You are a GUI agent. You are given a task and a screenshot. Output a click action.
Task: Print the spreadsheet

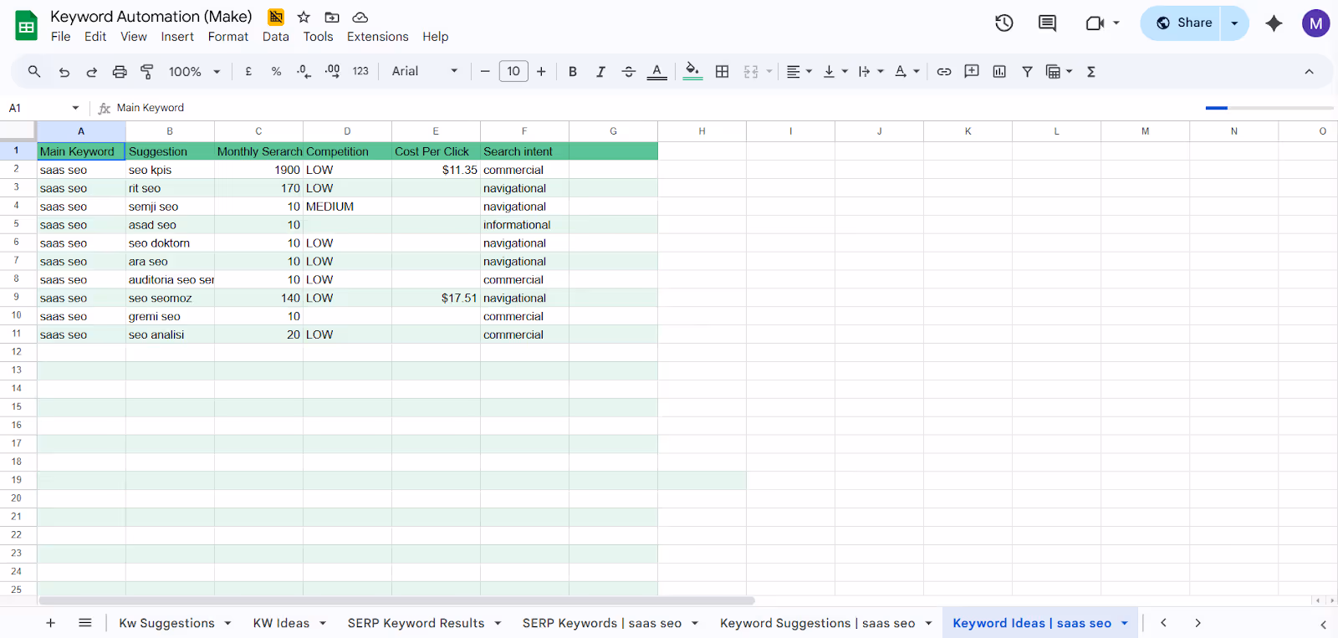point(120,72)
